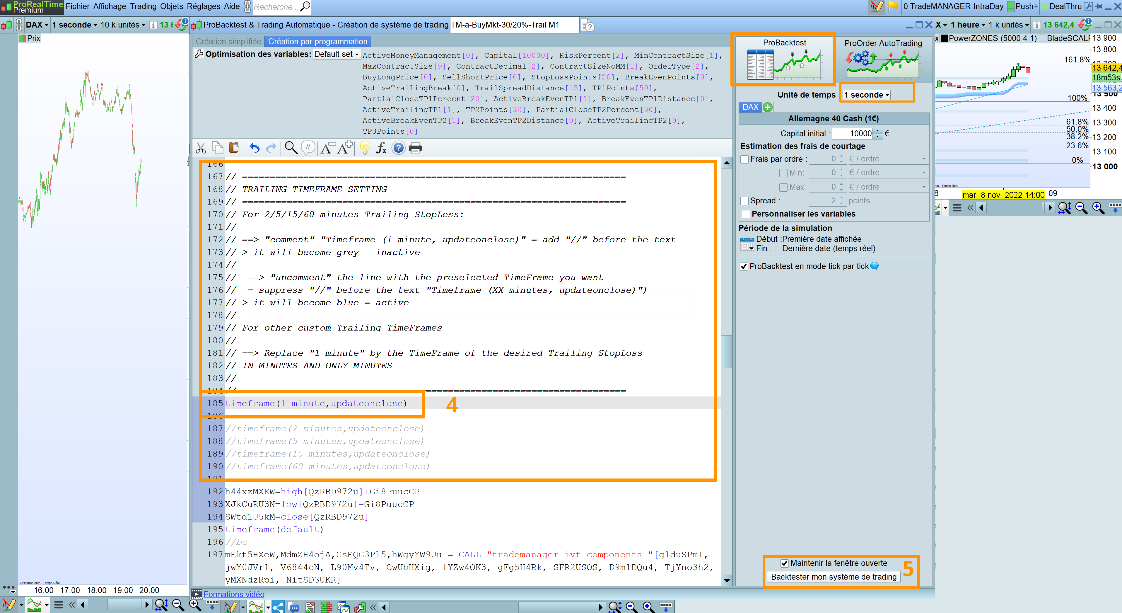Toggle comment on selected code lines
The image size is (1122, 613).
pos(308,148)
